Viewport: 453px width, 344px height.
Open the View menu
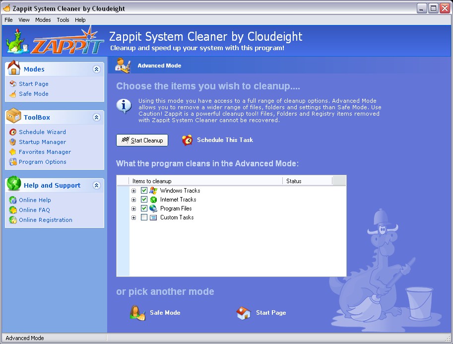24,20
